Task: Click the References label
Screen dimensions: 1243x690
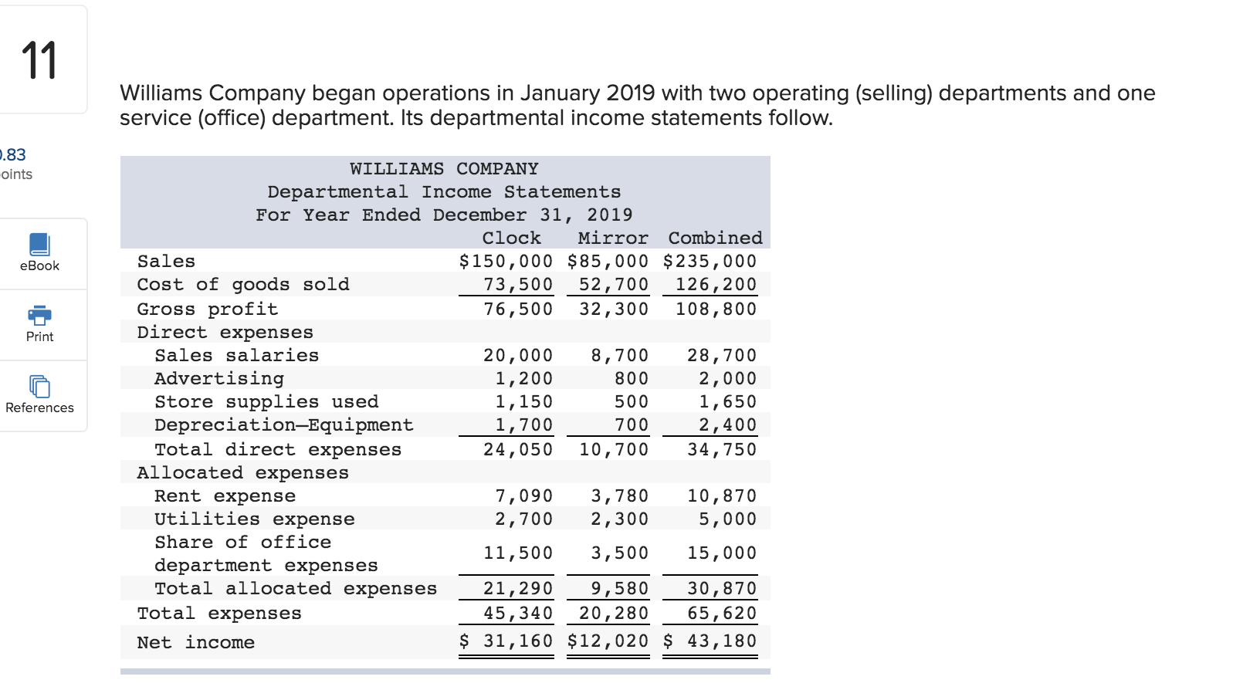Action: click(x=39, y=408)
